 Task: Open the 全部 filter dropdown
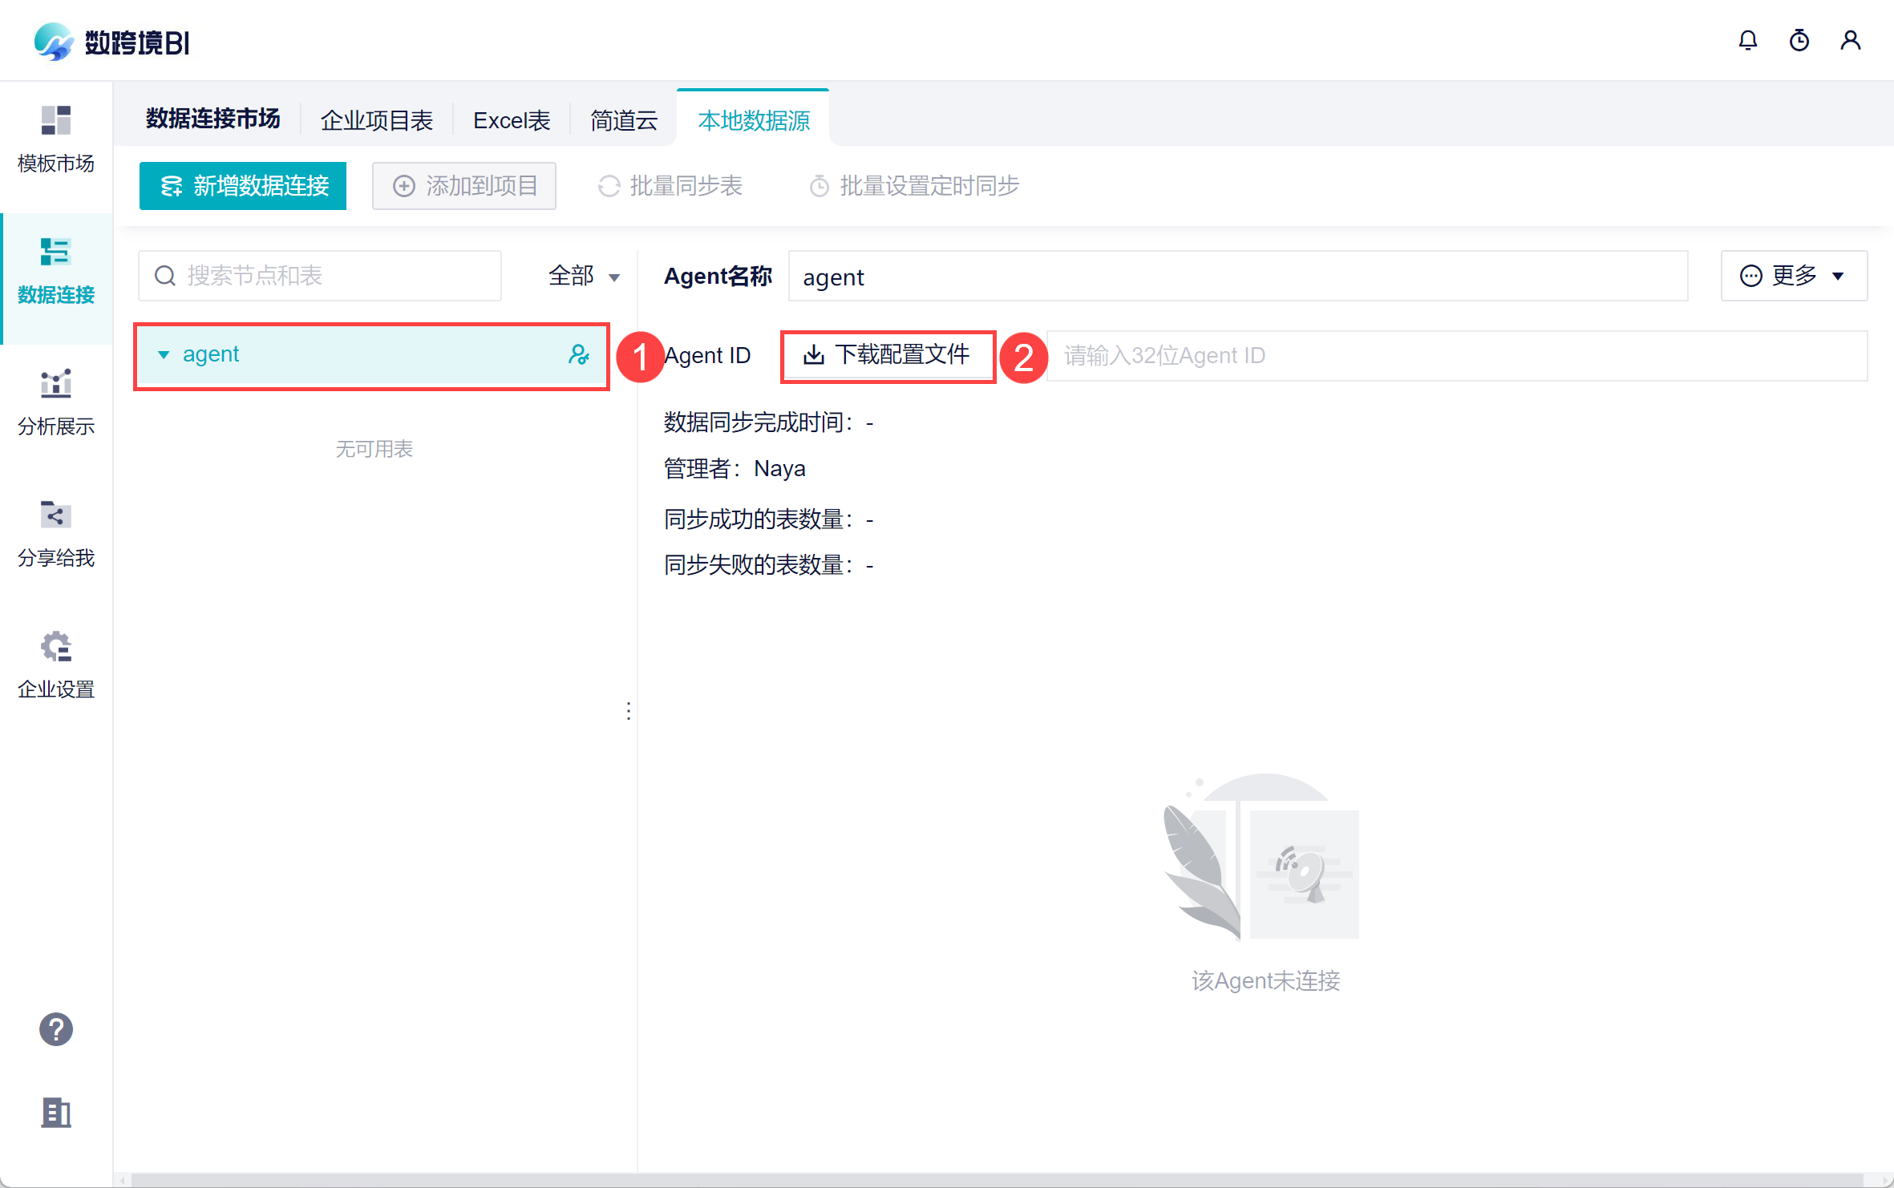click(x=583, y=276)
